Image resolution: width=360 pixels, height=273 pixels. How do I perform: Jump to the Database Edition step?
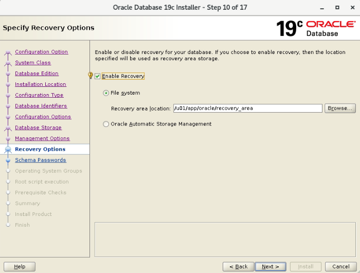37,74
